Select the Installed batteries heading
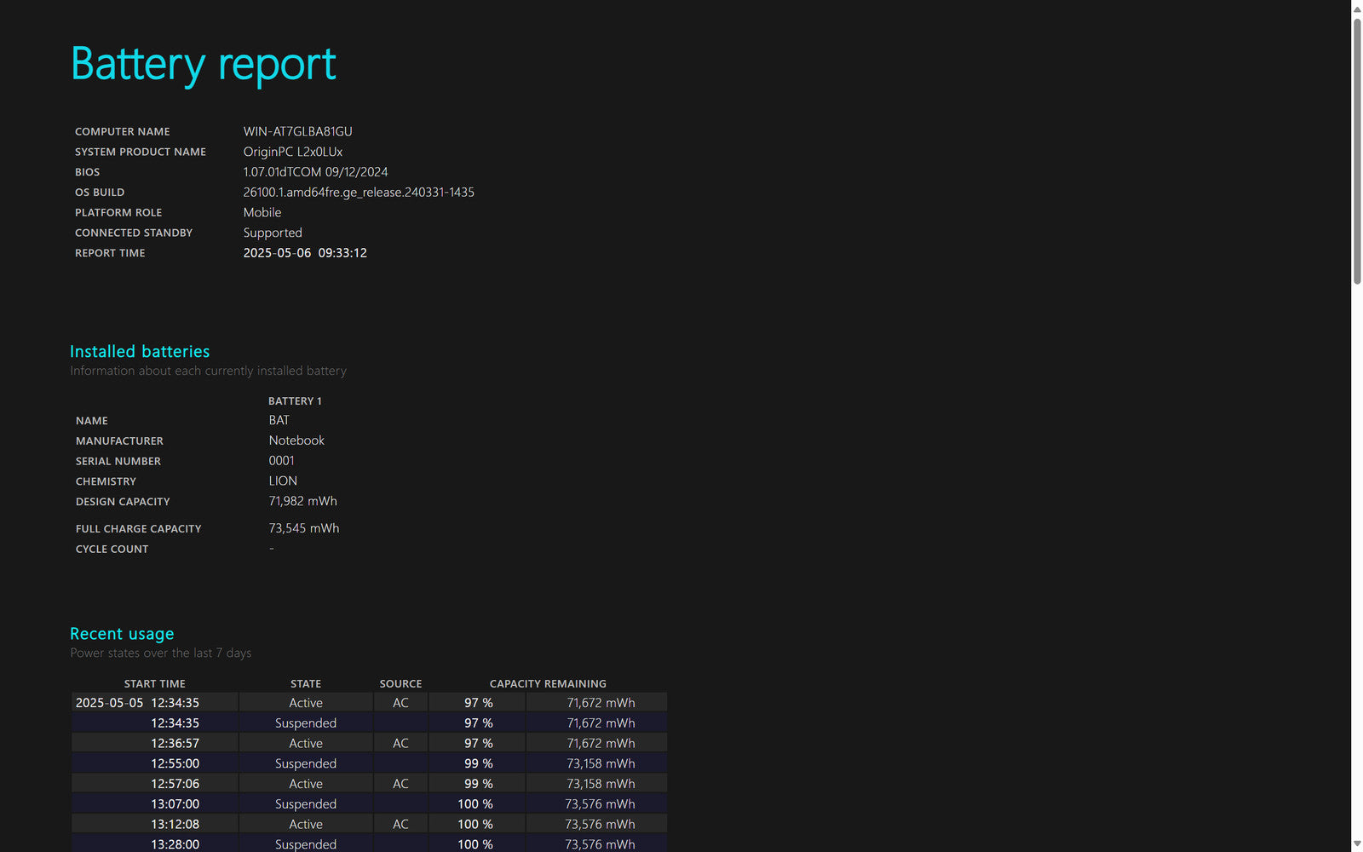The height and width of the screenshot is (852, 1363). [x=140, y=352]
